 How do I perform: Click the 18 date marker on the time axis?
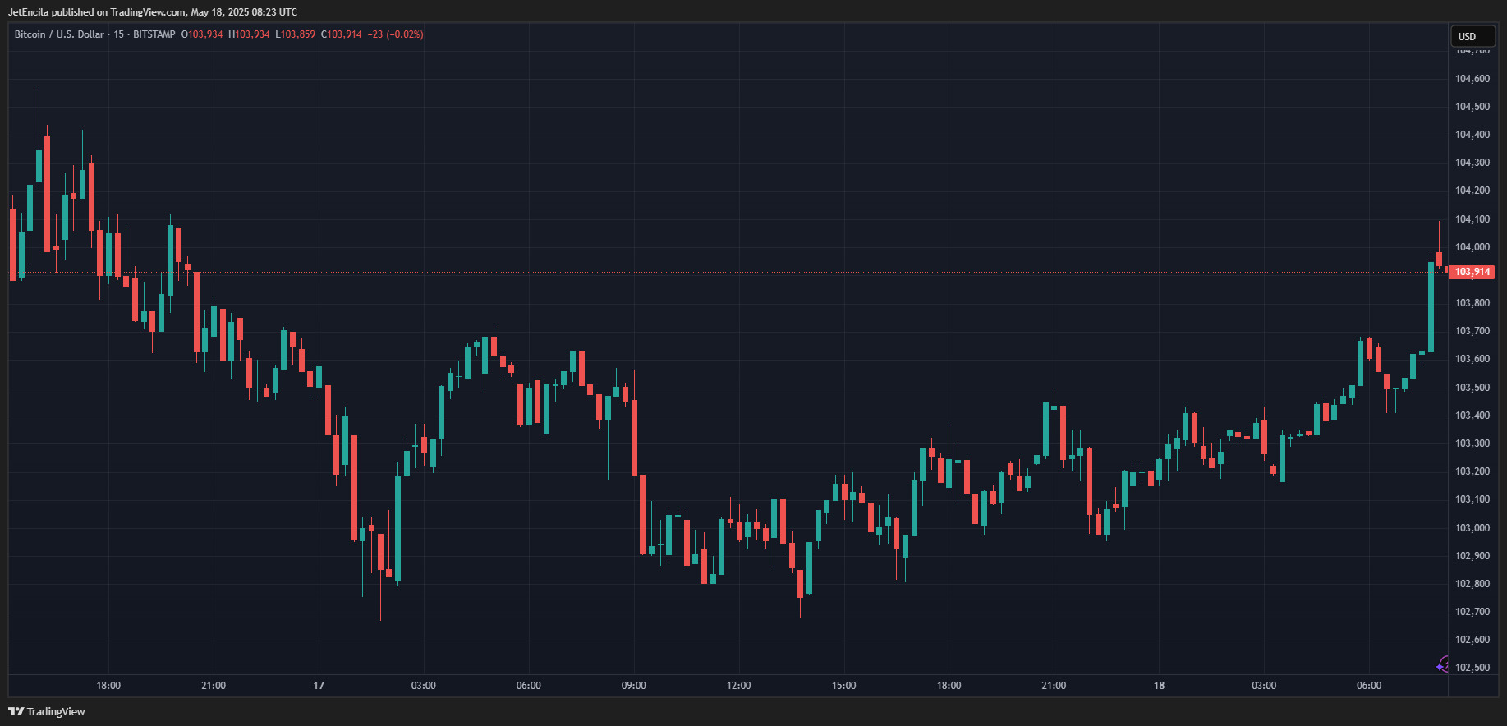pos(1159,686)
